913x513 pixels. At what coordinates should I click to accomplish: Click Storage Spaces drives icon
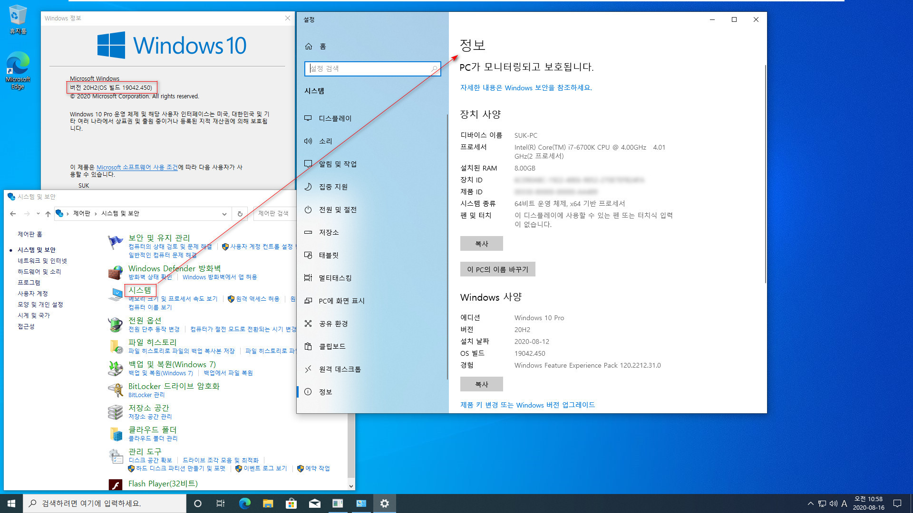(x=115, y=412)
